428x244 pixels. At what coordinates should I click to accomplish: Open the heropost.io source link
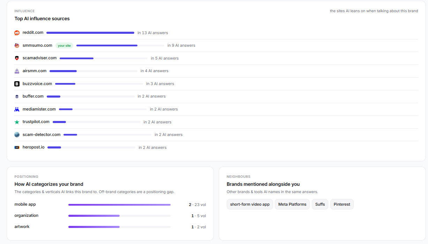[33, 147]
